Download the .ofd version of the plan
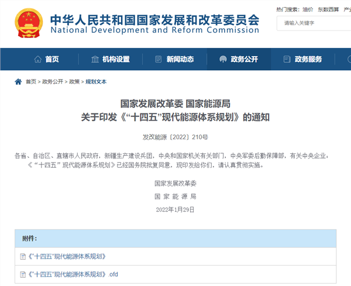Viewport: 351px width, 286px height. (73, 274)
